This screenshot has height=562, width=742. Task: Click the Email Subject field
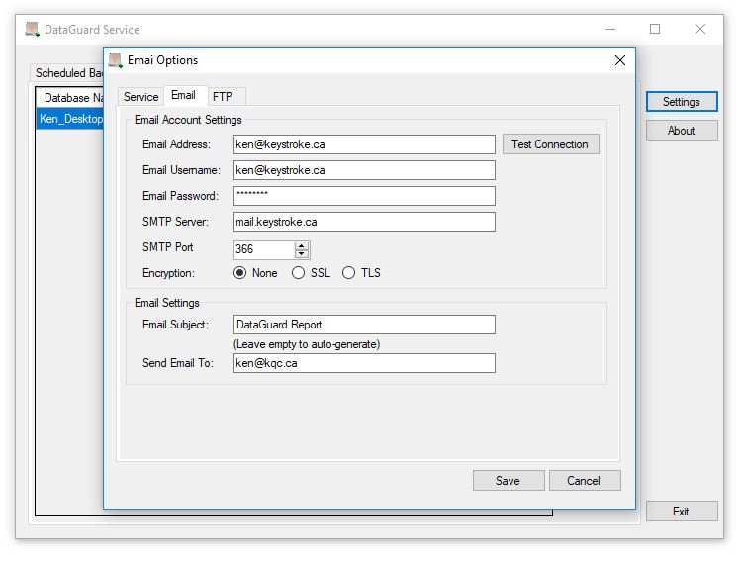tap(364, 325)
